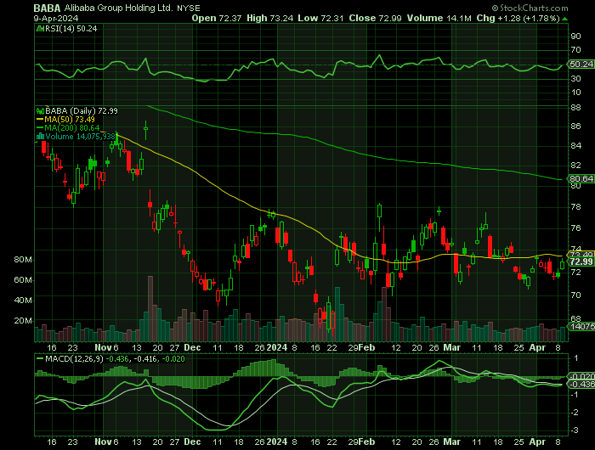This screenshot has width=595, height=450.
Task: Click the 72.99 last-price tag on the price axis
Action: tap(581, 262)
